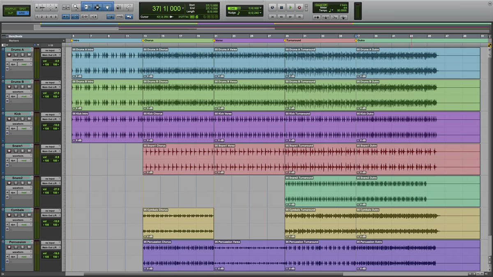The image size is (493, 277).
Task: Click the Count Off button
Action: pyautogui.click(x=320, y=5)
